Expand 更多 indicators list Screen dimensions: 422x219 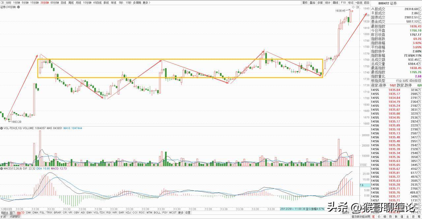pos(181,212)
